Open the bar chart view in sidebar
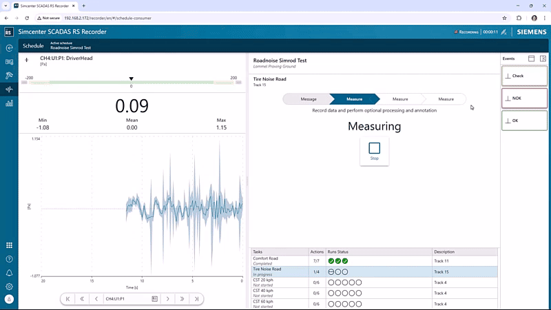The width and height of the screenshot is (551, 310). (x=9, y=103)
